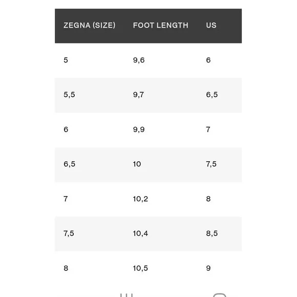This screenshot has width=297, height=297.
Task: Click foot length 10,4 value
Action: [x=140, y=234]
